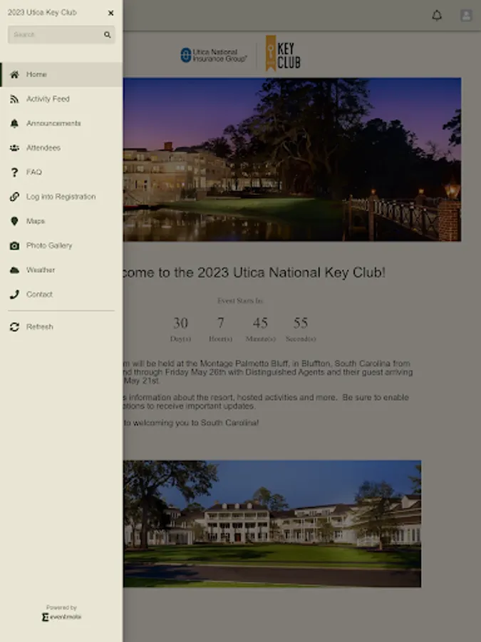Click the Maps pin icon
Viewport: 481px width, 642px height.
(x=14, y=221)
